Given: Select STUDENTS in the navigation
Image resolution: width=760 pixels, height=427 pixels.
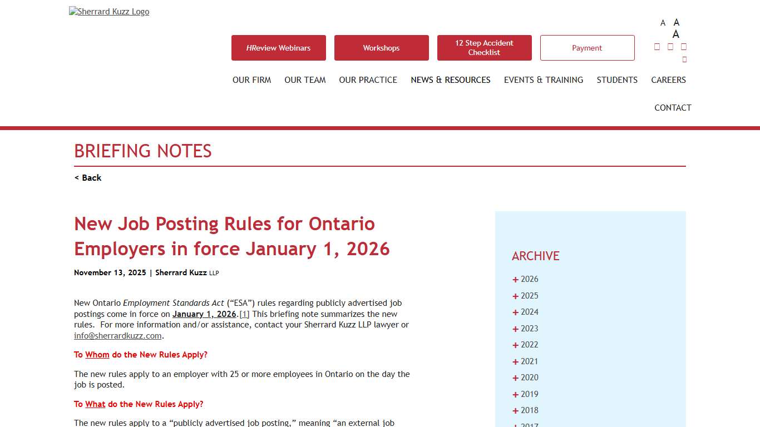Looking at the screenshot, I should coord(617,80).
